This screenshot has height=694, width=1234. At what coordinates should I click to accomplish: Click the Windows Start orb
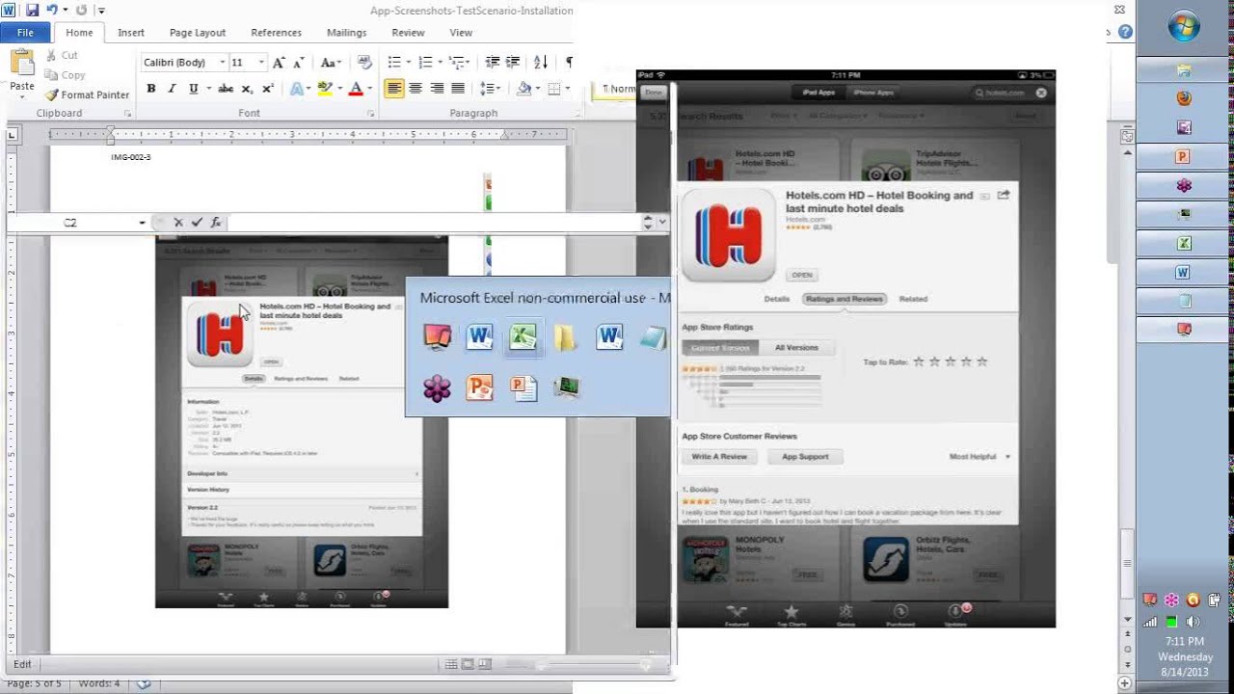(1184, 28)
